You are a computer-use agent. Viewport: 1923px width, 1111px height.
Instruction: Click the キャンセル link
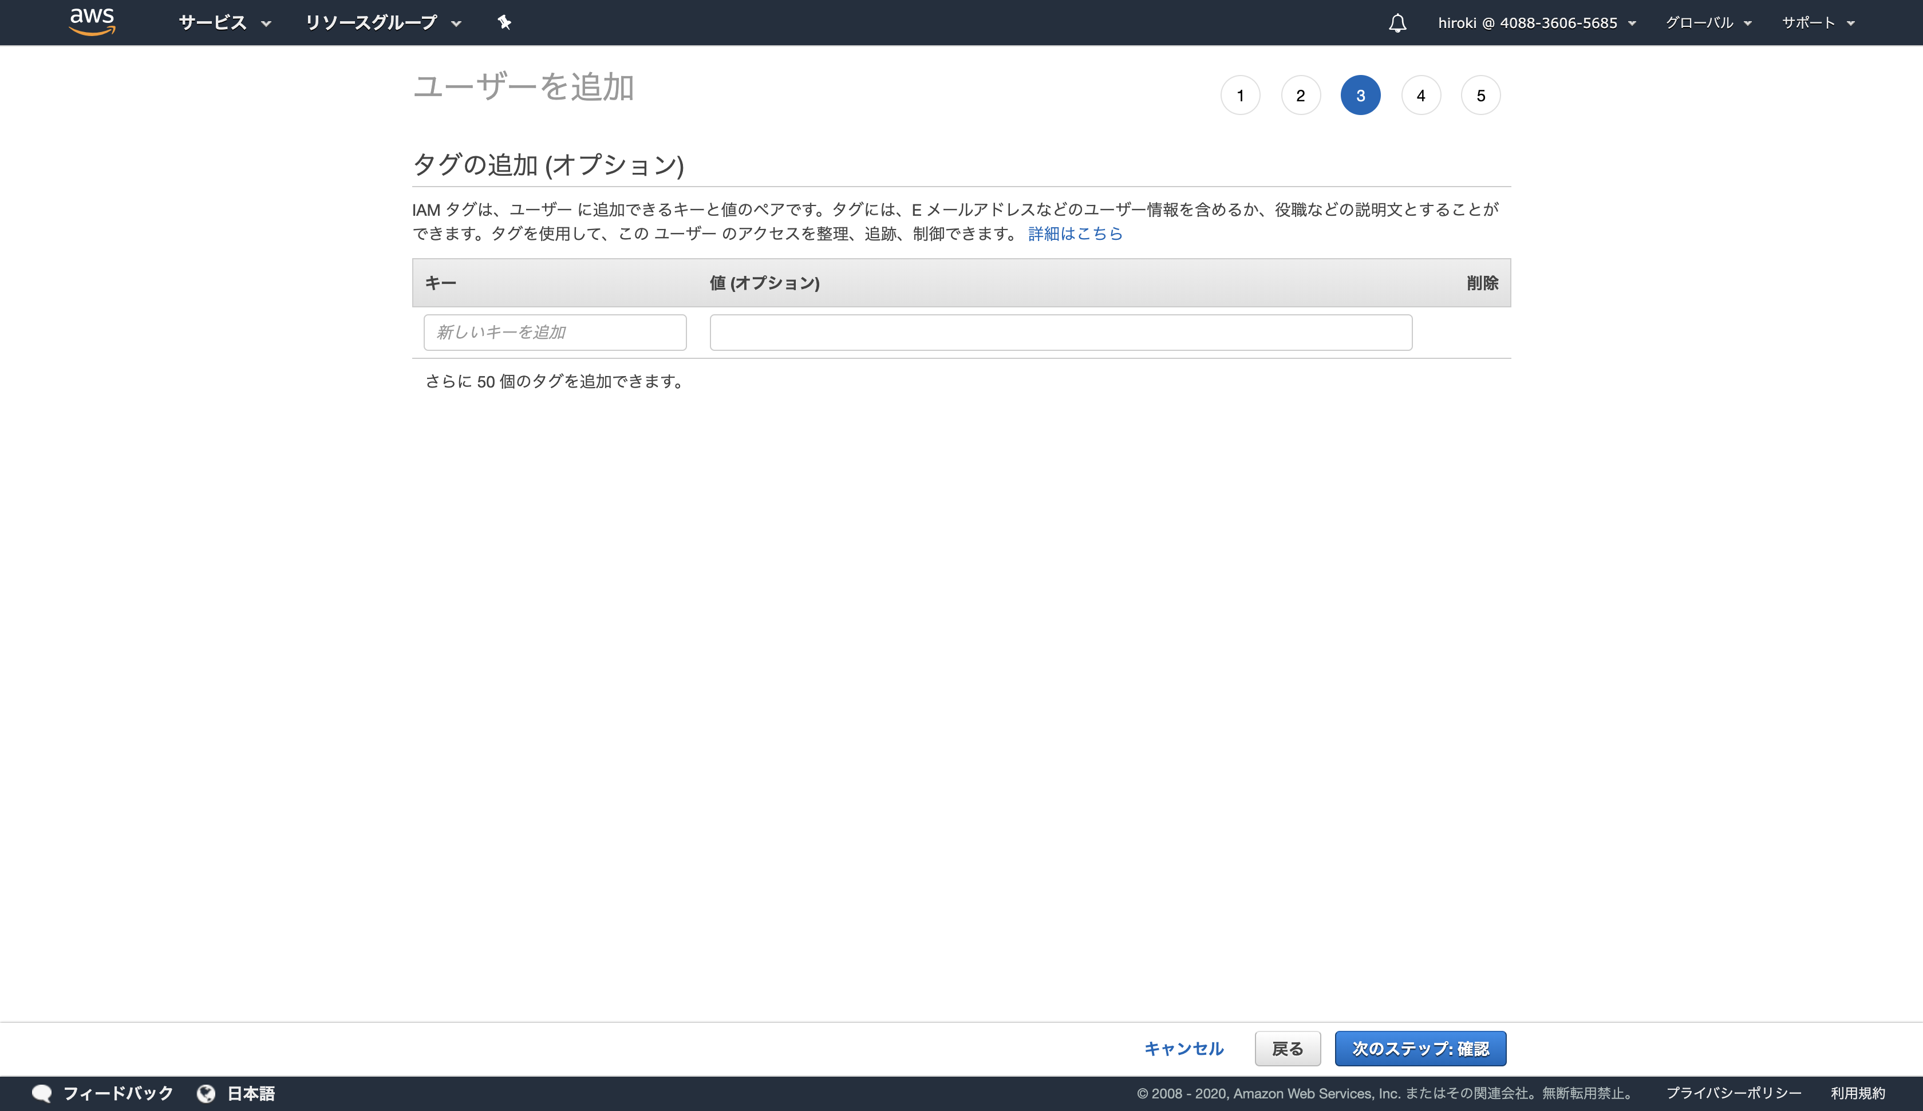pos(1183,1049)
